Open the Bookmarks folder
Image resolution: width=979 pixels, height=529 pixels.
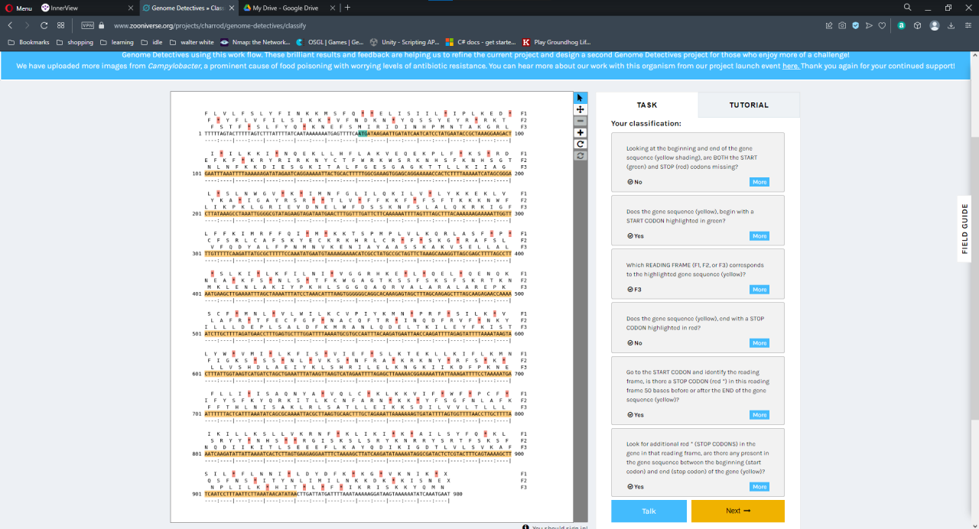[x=29, y=42]
